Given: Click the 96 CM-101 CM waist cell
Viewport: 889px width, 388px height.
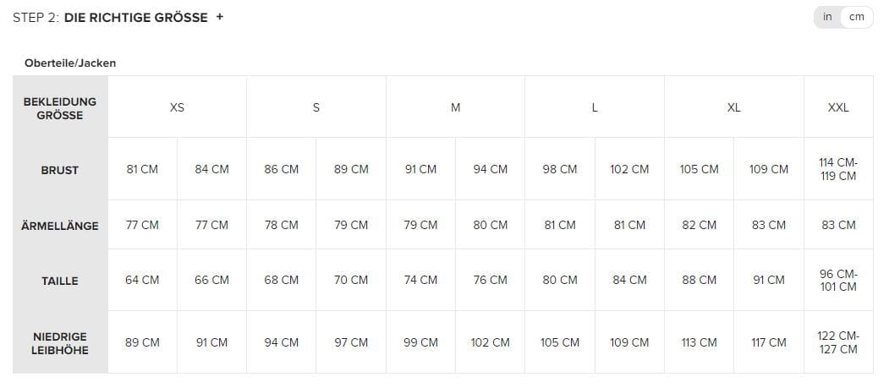Looking at the screenshot, I should coord(838,280).
